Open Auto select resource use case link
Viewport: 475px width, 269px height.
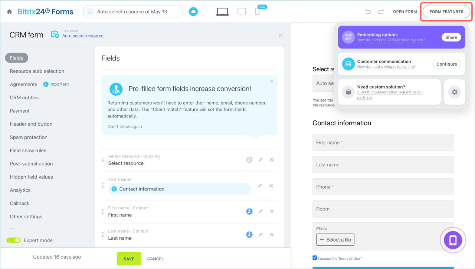83,36
